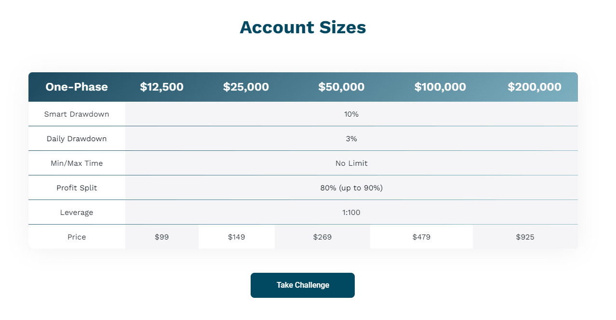The width and height of the screenshot is (616, 320).
Task: Choose the $50,000 account size column
Action: [x=341, y=87]
